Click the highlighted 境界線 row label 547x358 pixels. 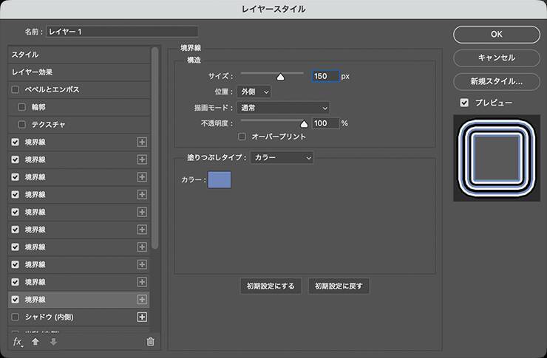[x=35, y=300]
